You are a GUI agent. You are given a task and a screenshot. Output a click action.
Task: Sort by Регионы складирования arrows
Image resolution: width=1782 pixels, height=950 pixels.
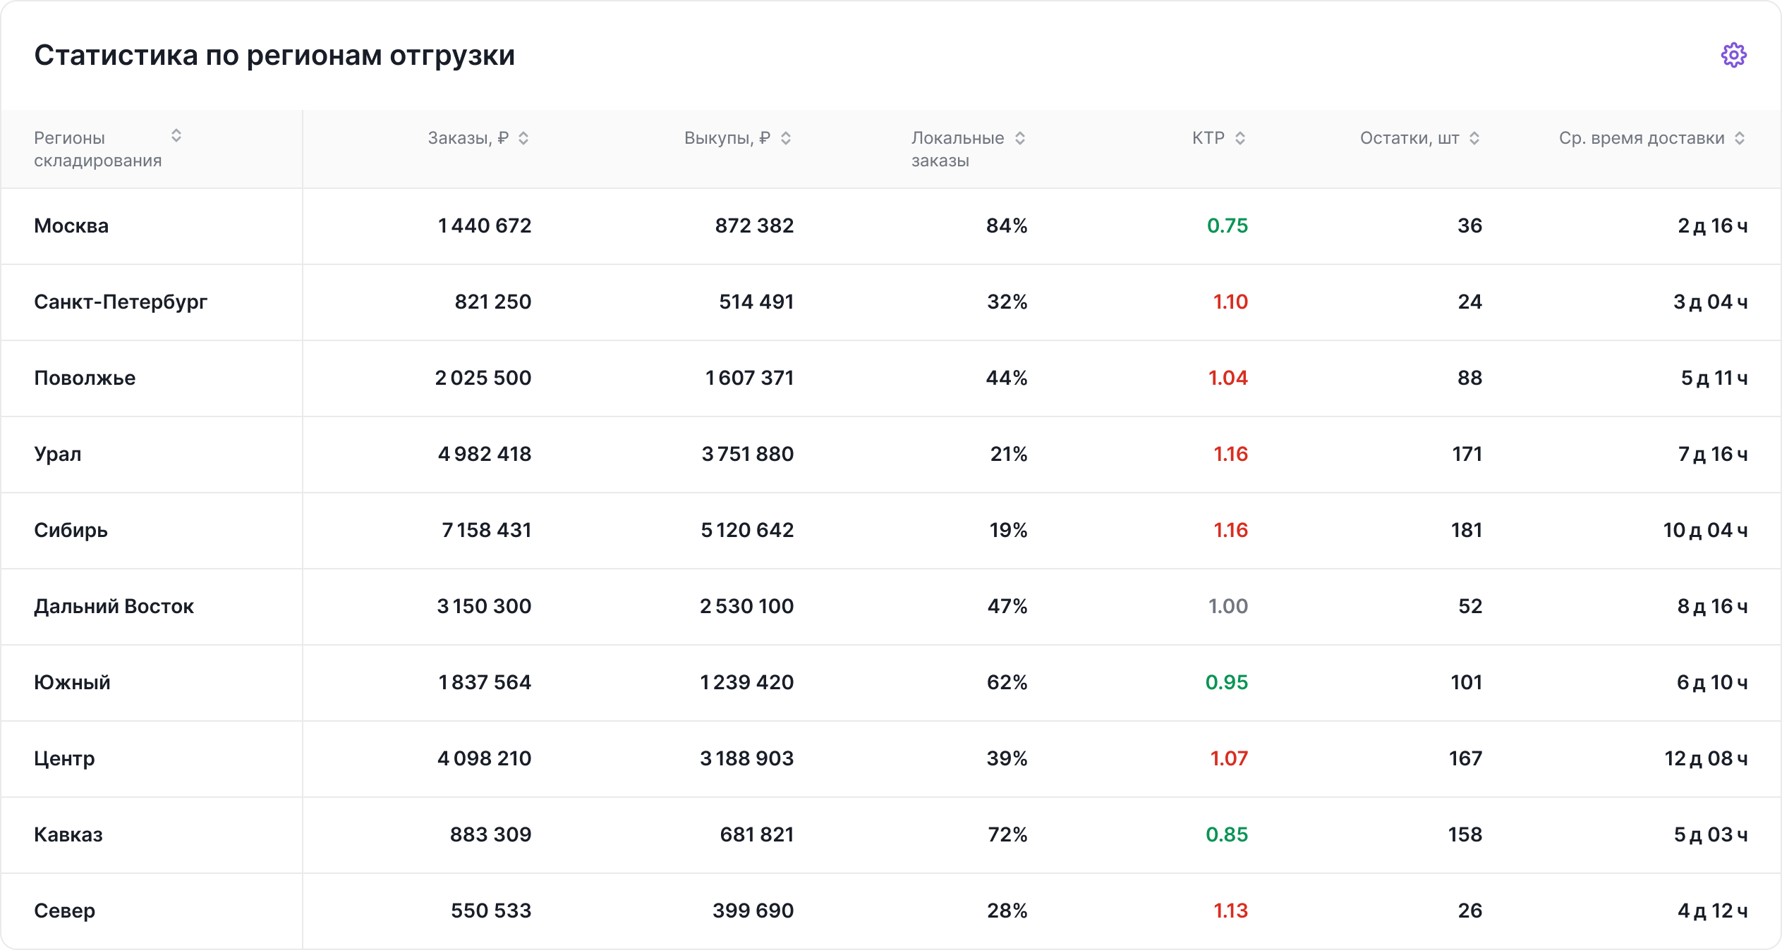click(x=176, y=135)
